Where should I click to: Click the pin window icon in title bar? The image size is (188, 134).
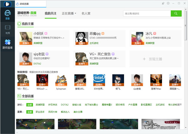pyautogui.click(x=163, y=3)
